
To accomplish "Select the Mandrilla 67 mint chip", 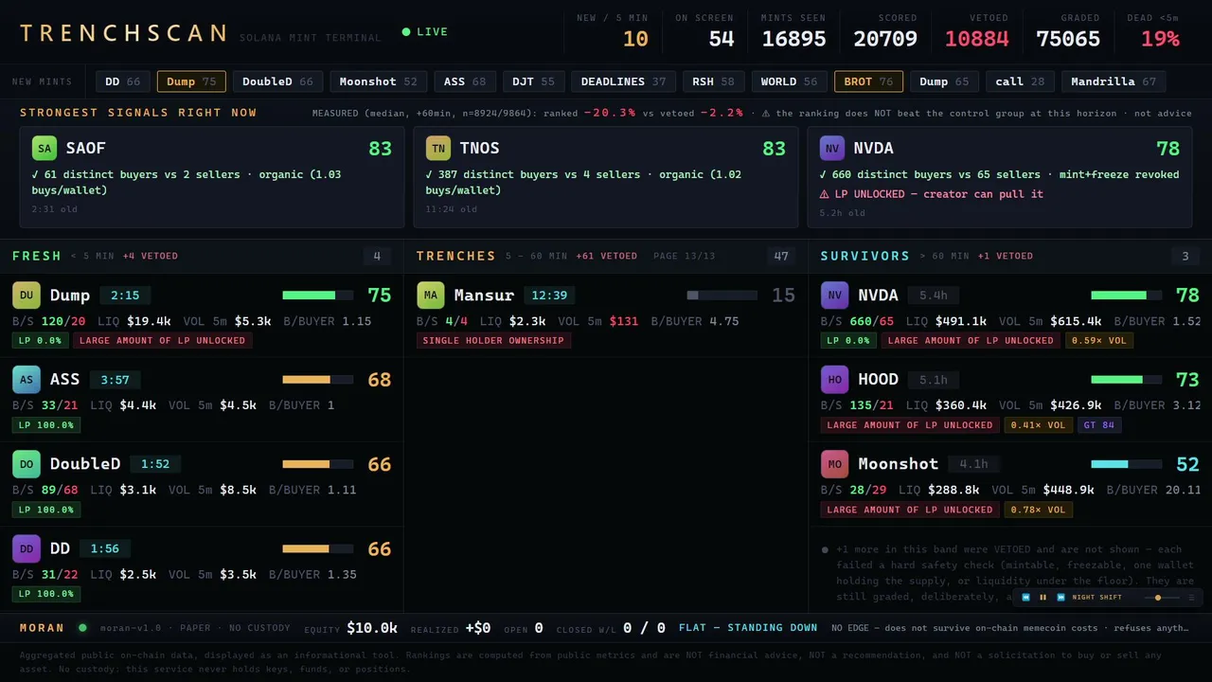I will coord(1114,81).
